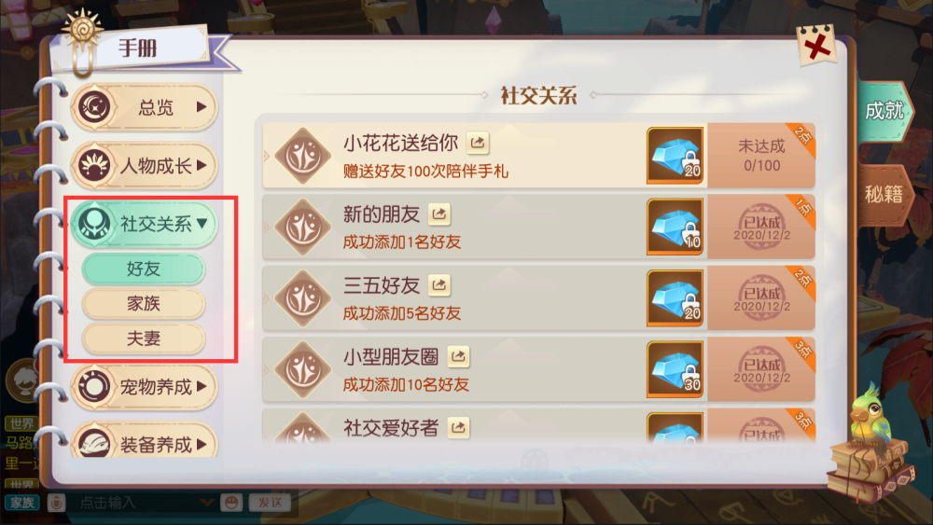Click share icon beside 新的朋友

pyautogui.click(x=439, y=214)
